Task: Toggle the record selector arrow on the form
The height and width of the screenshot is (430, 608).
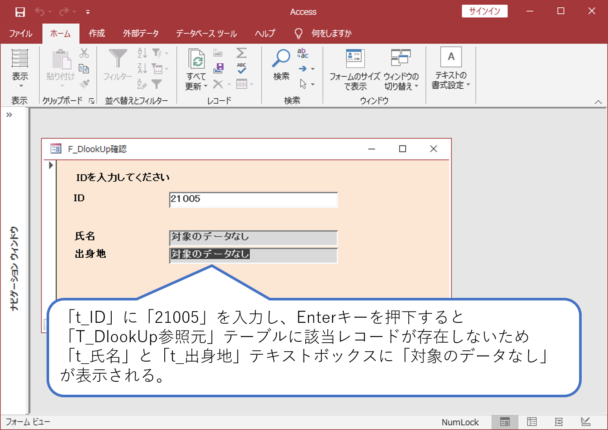Action: tap(50, 165)
